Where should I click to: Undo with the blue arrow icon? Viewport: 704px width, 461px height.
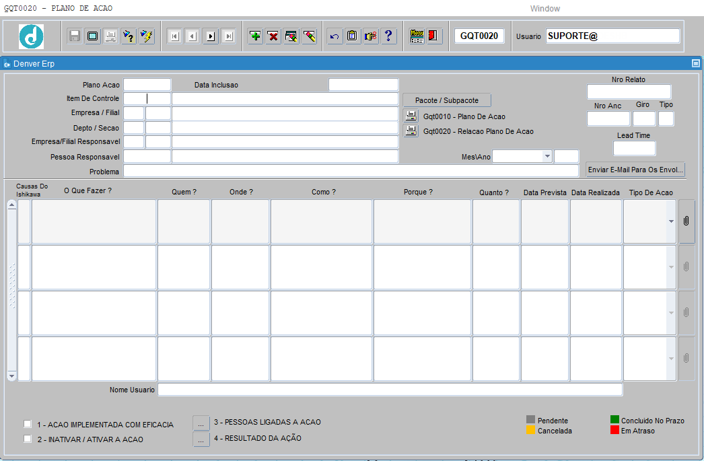pyautogui.click(x=335, y=36)
